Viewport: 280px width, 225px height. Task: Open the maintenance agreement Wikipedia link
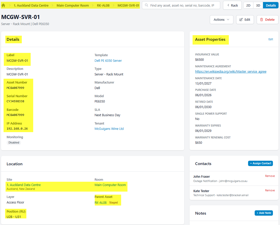(231, 72)
